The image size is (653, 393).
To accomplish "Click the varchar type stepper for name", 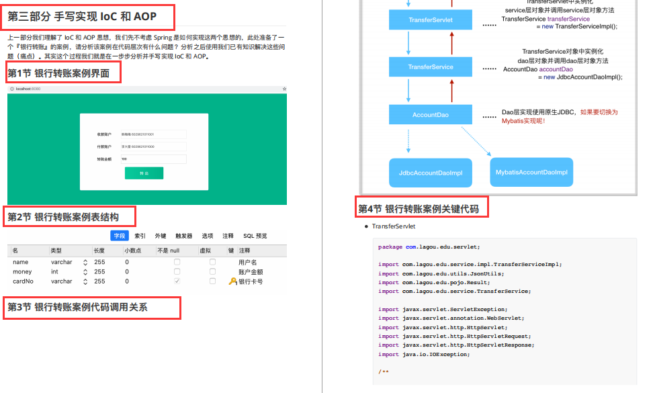I will pyautogui.click(x=85, y=261).
